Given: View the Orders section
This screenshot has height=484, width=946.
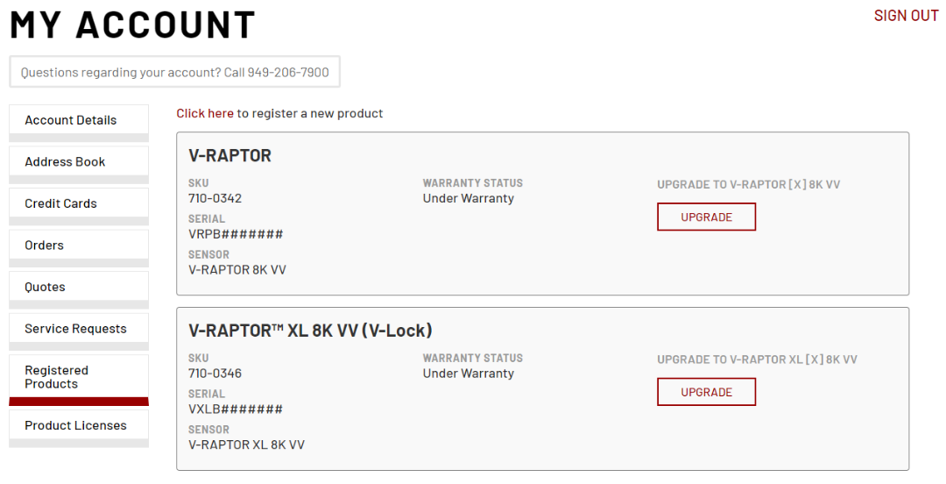Looking at the screenshot, I should (x=79, y=246).
